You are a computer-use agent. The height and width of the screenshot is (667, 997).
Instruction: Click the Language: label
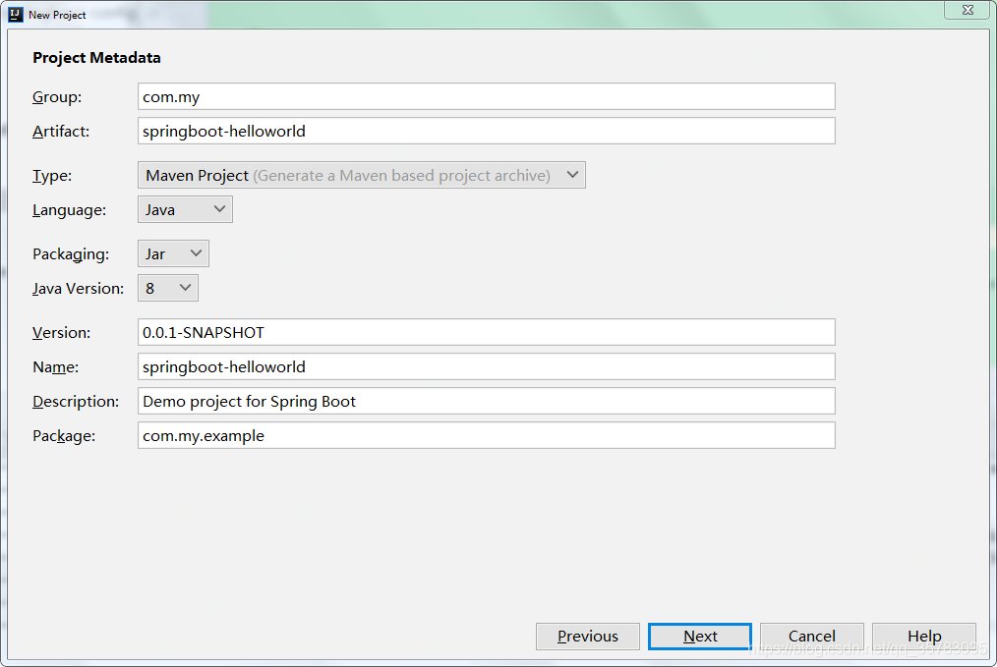coord(69,210)
